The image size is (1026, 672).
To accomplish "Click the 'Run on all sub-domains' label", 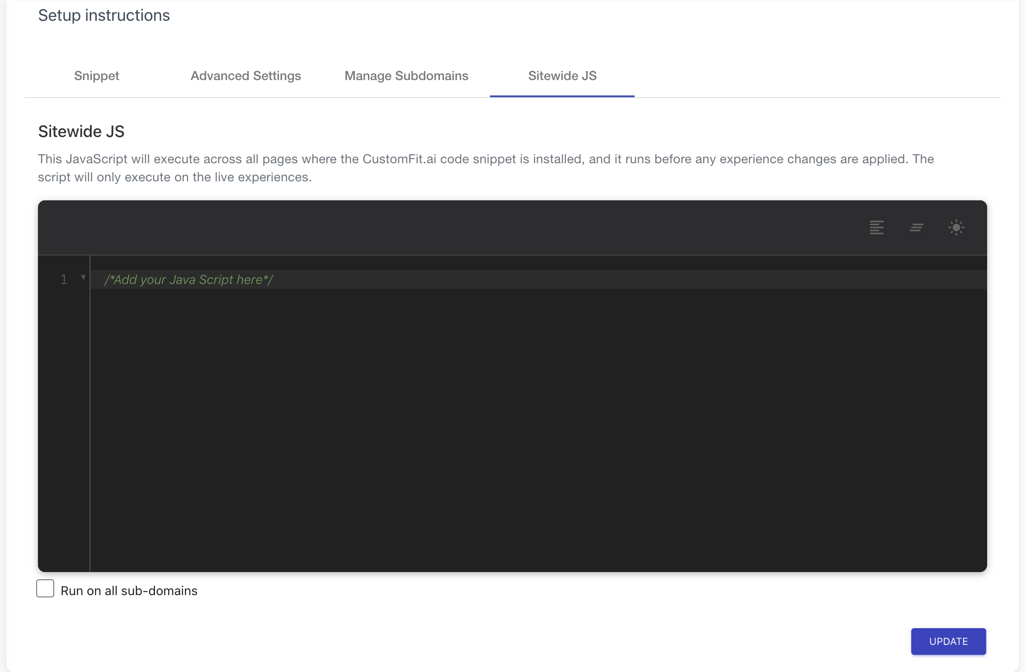I will tap(129, 591).
